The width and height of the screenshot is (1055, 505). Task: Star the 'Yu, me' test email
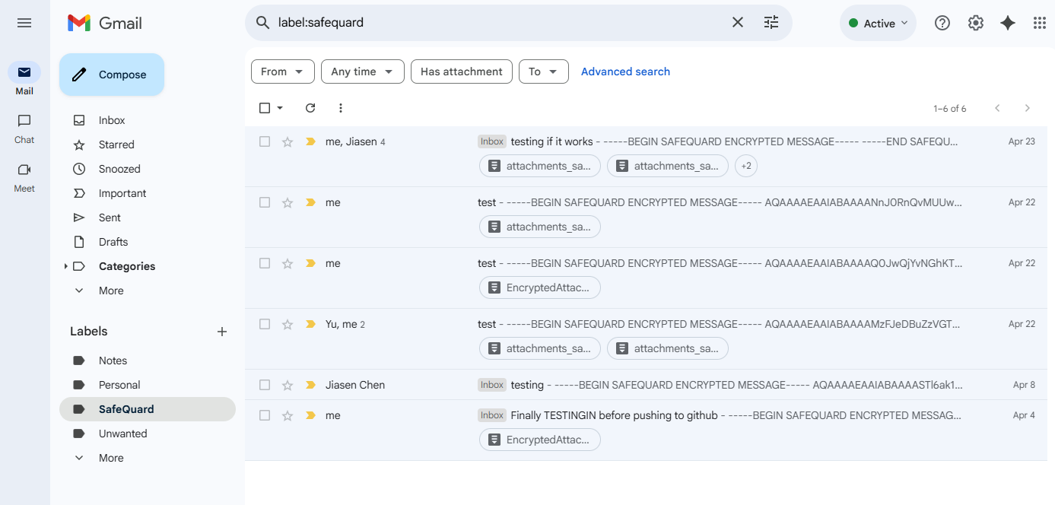(x=288, y=324)
